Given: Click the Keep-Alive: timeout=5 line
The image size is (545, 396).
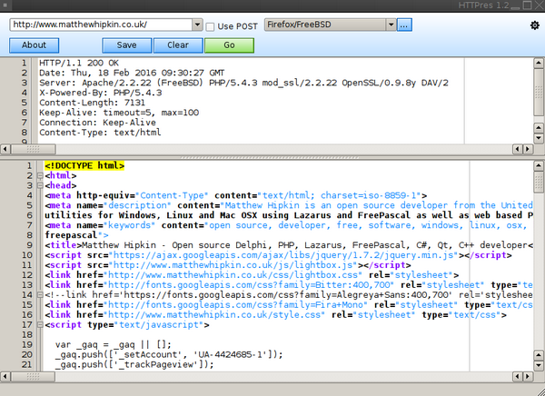Looking at the screenshot, I should [x=119, y=113].
